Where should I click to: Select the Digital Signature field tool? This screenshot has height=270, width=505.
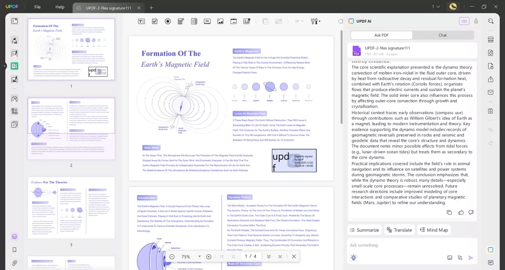coord(247,21)
